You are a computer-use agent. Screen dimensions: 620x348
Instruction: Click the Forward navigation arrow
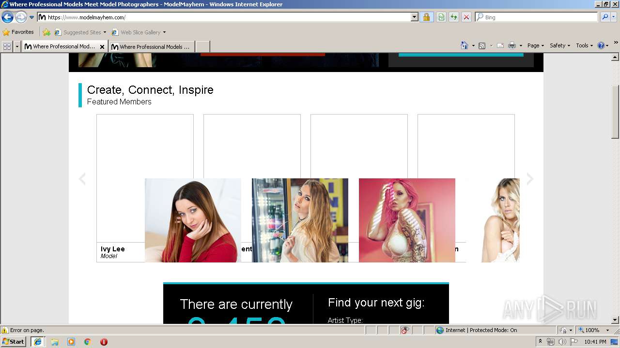point(21,17)
